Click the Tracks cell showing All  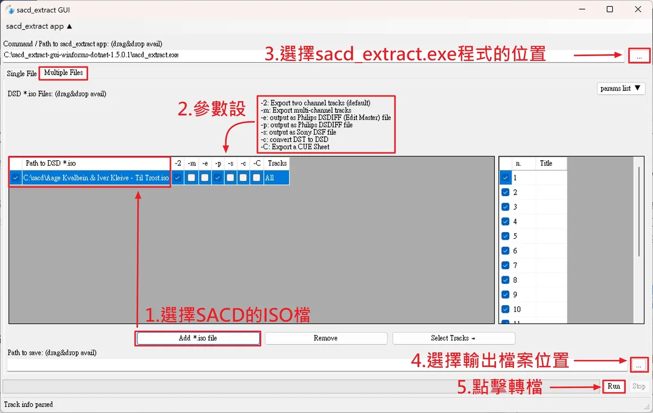point(277,178)
